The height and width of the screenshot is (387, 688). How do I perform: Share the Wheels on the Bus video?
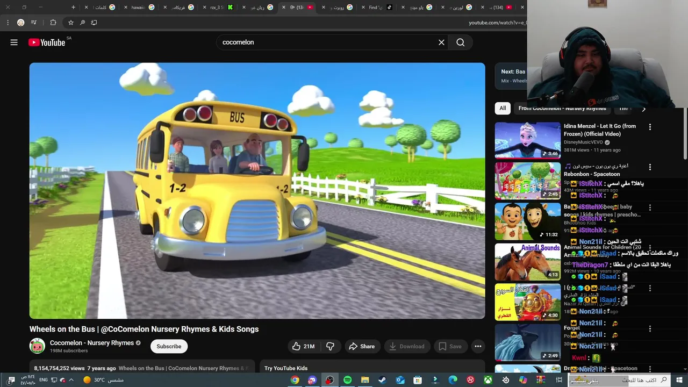pyautogui.click(x=362, y=347)
